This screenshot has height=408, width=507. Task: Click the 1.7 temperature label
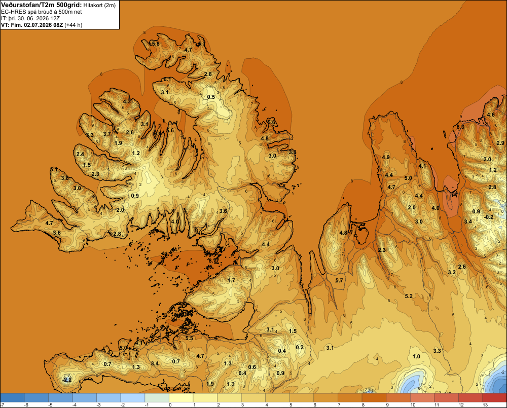pos(231,280)
